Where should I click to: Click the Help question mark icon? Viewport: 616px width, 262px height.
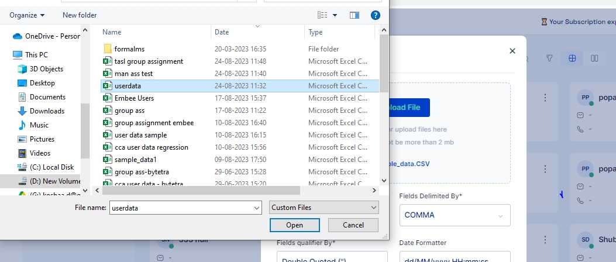coord(375,15)
